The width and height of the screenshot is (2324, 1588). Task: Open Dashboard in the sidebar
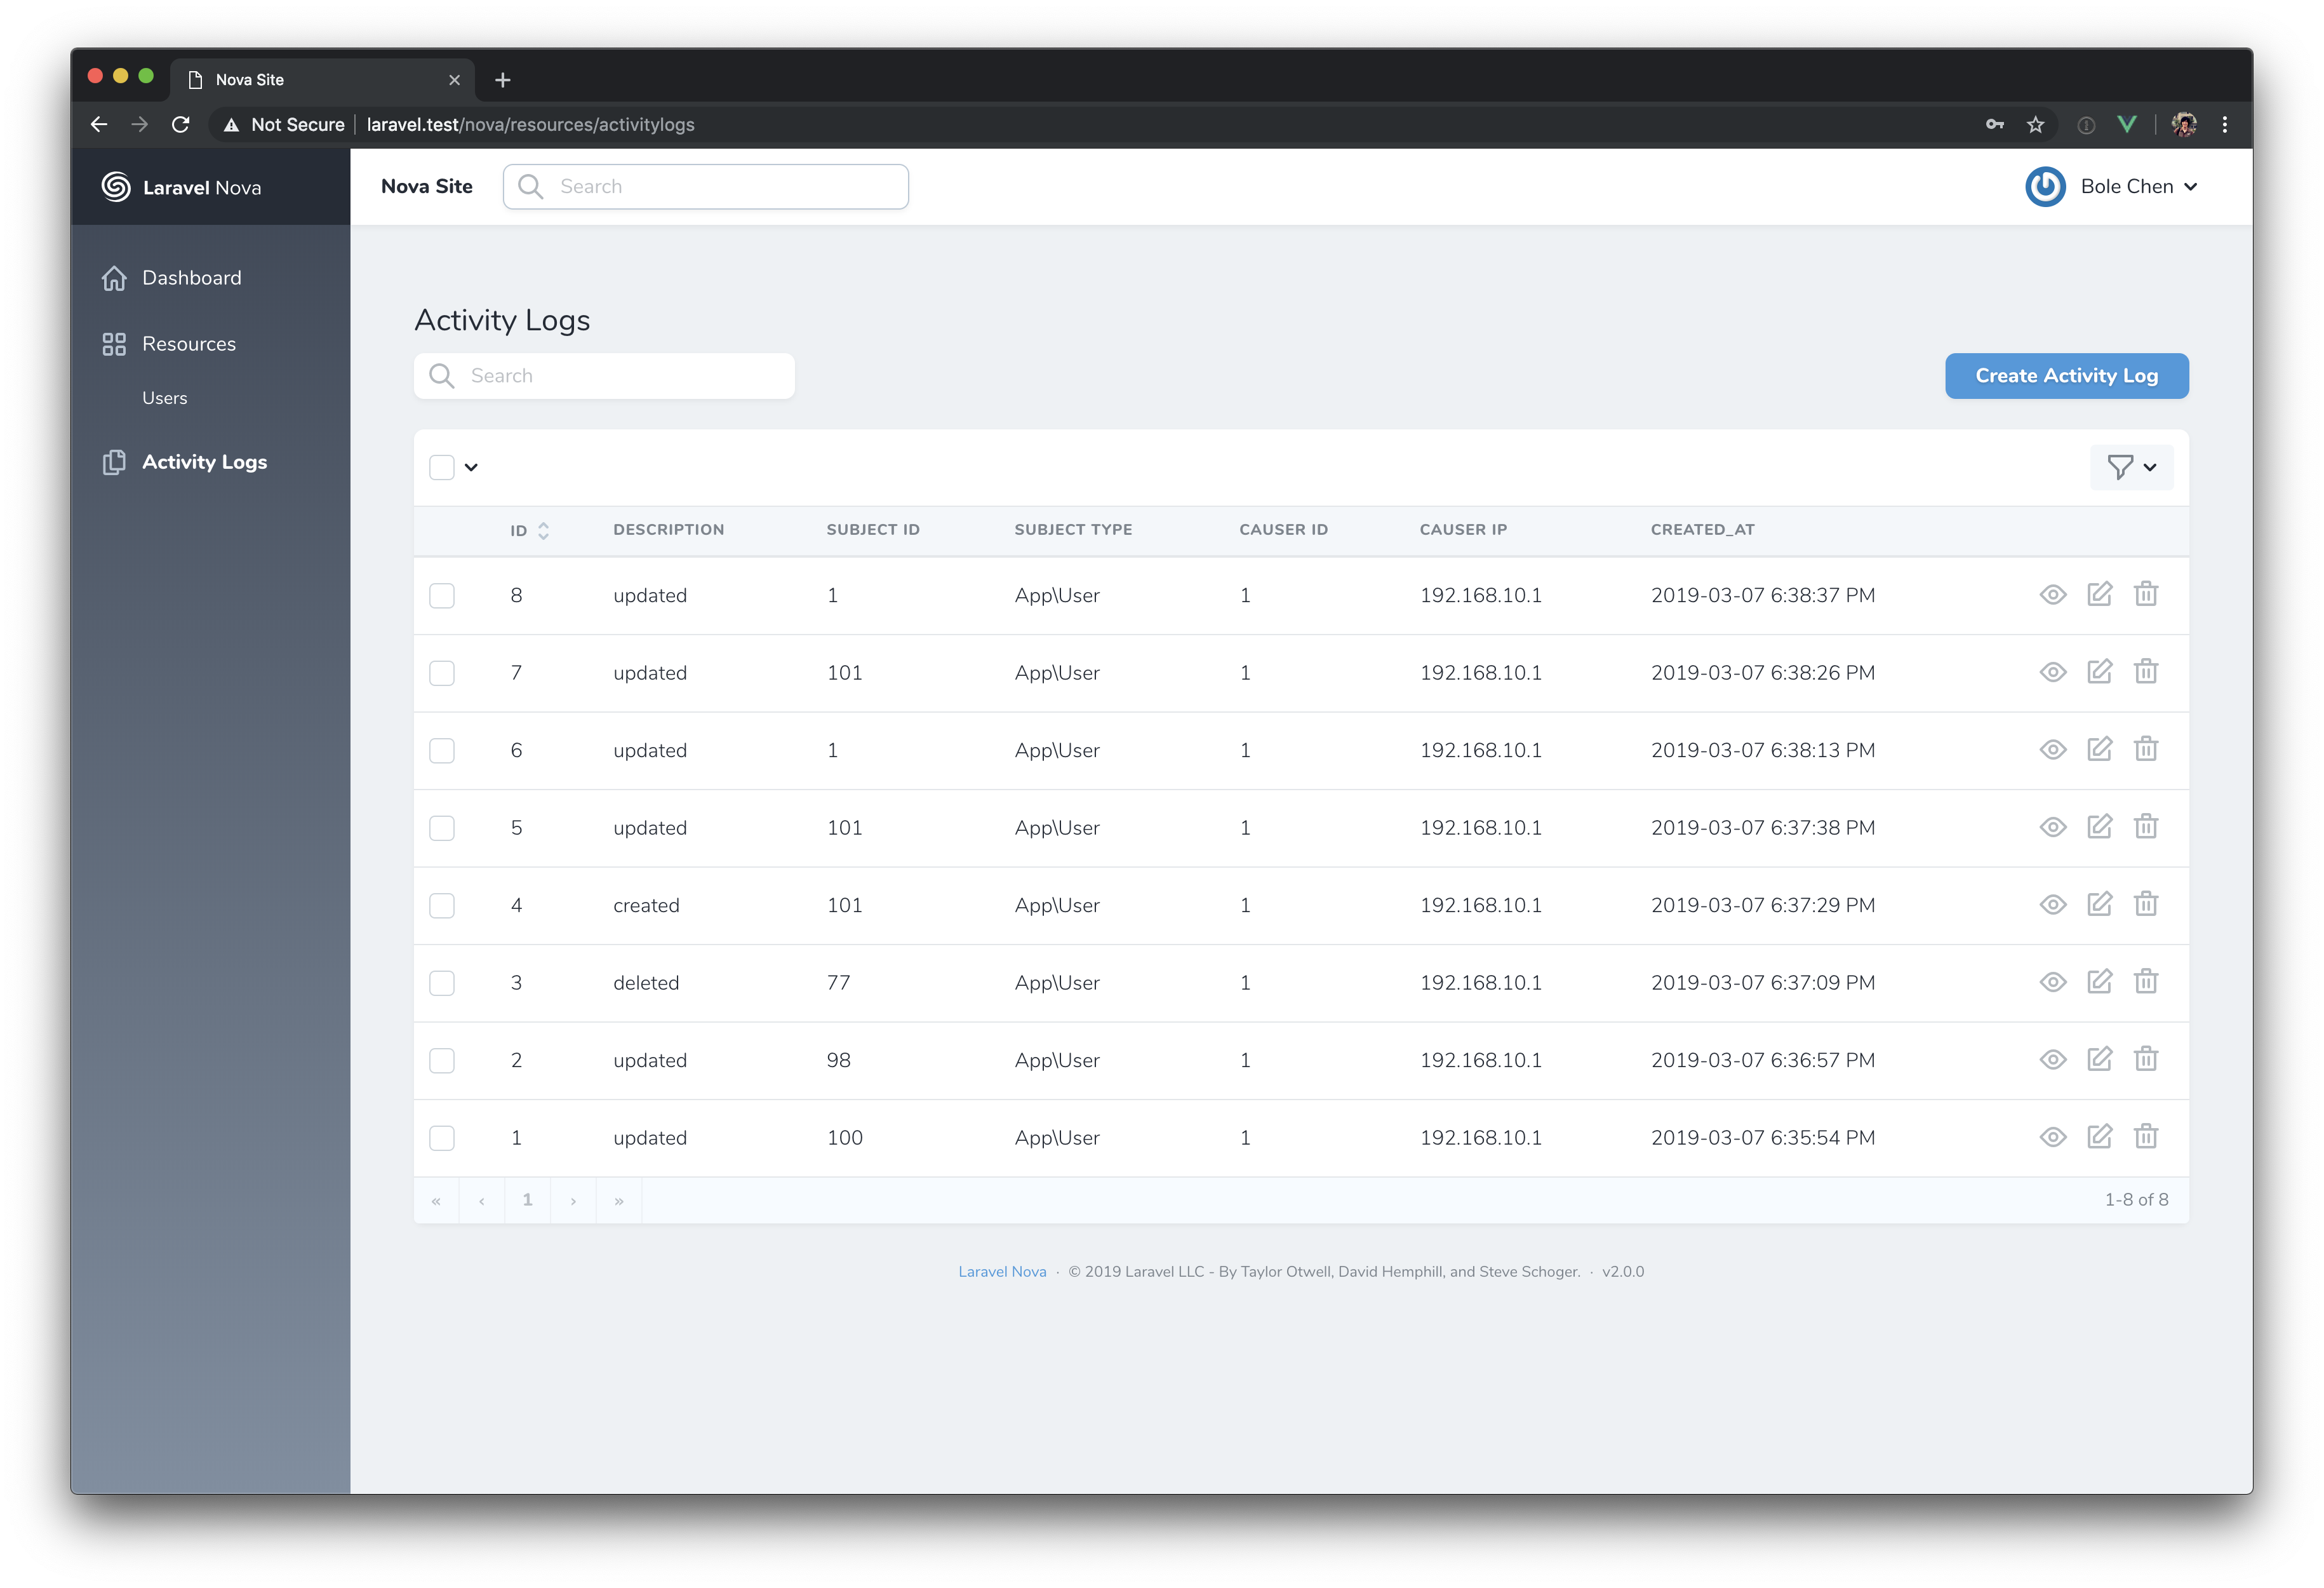pyautogui.click(x=191, y=277)
